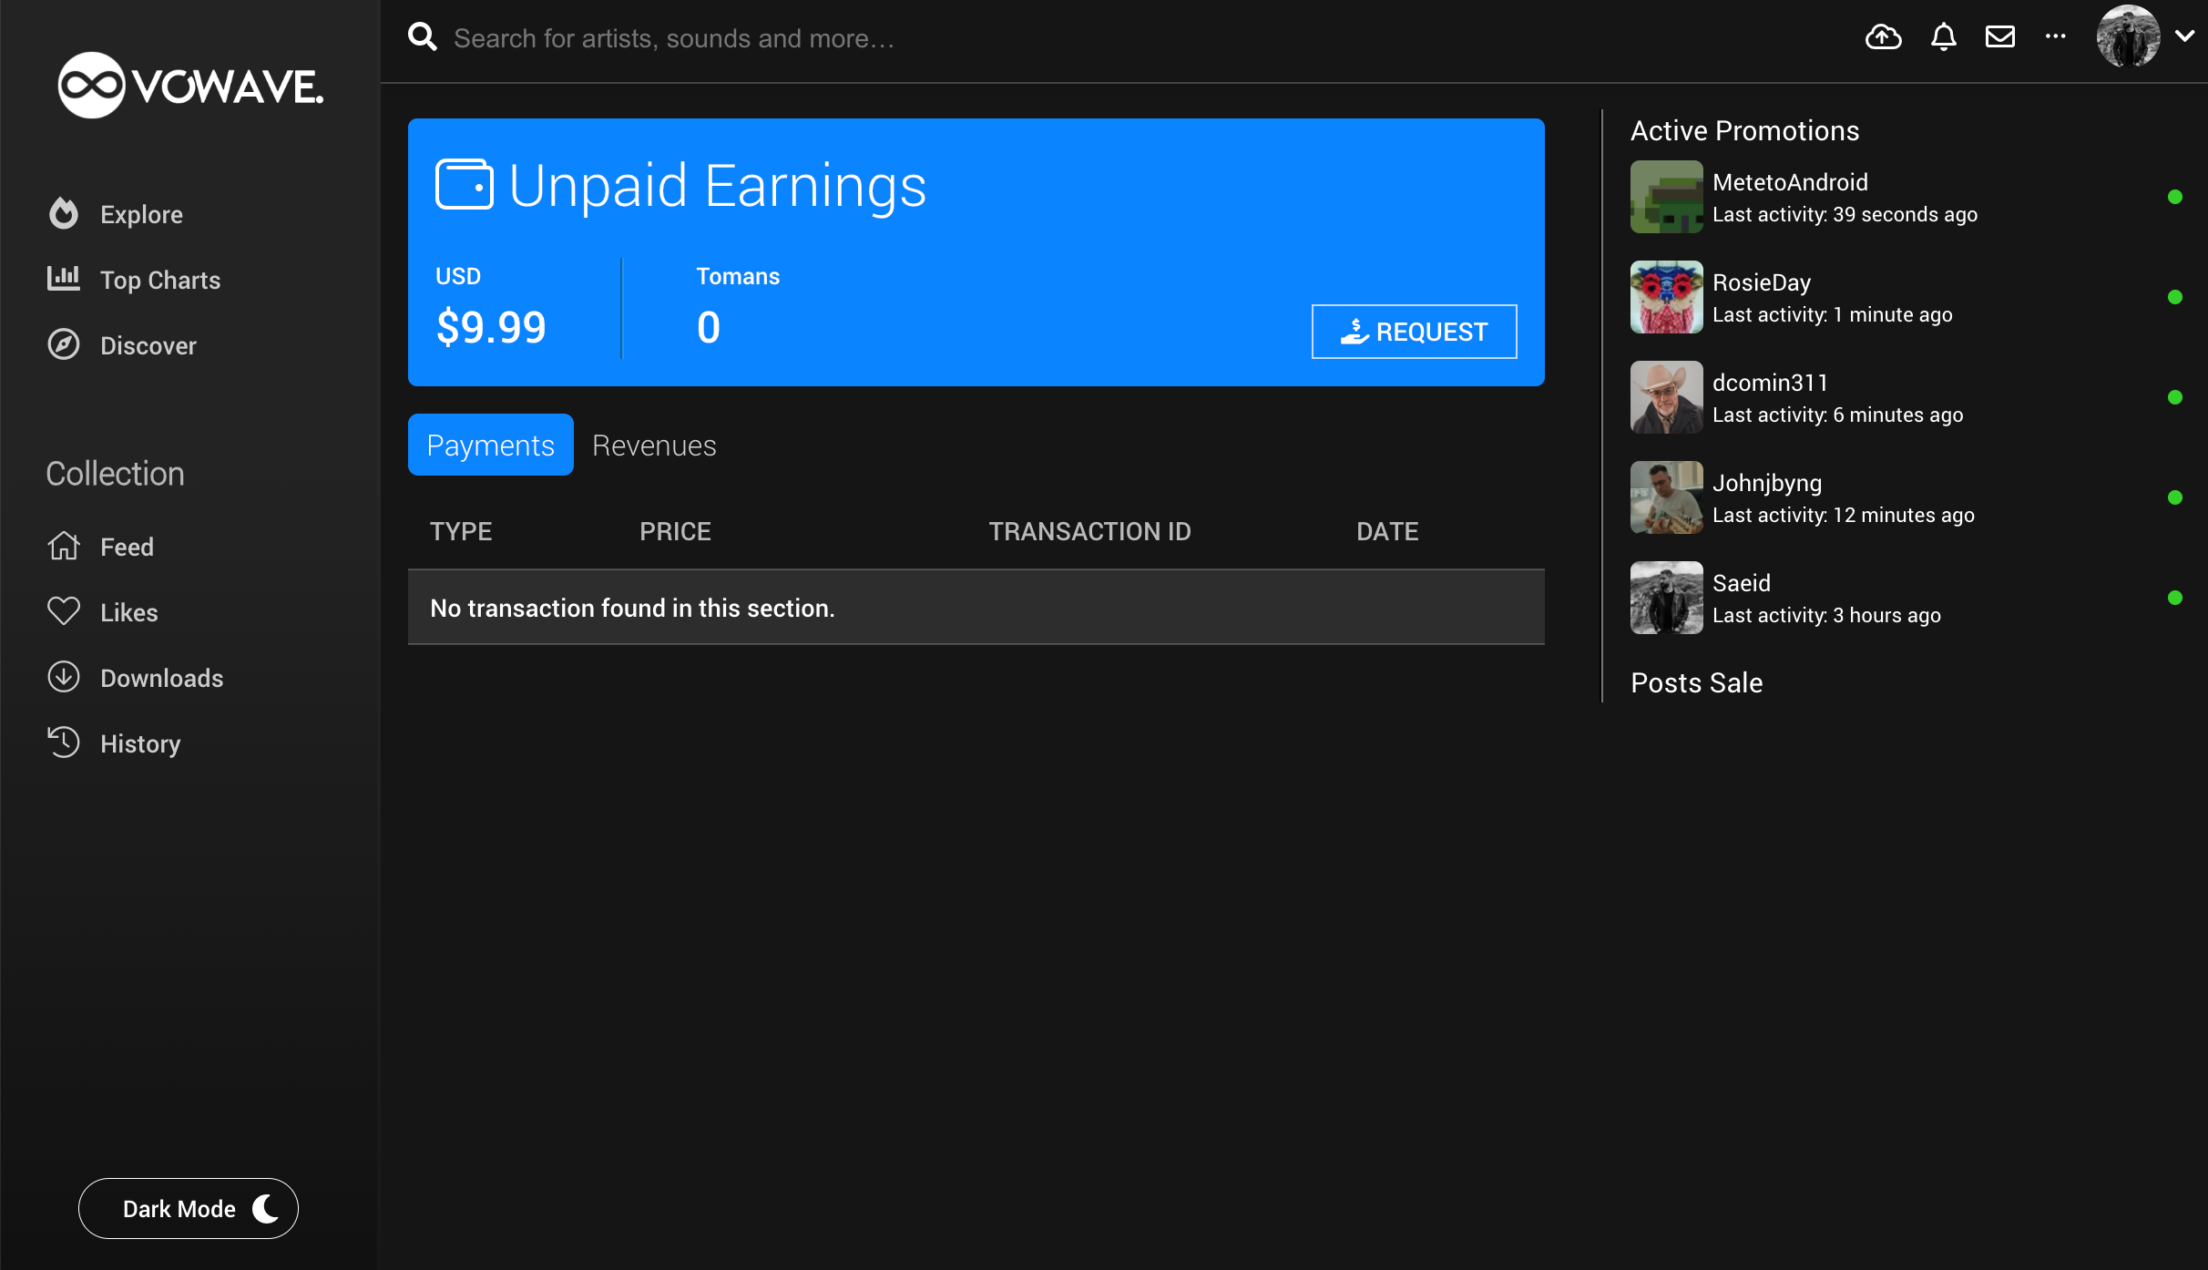Open the Explore section
The height and width of the screenshot is (1270, 2208).
point(141,214)
